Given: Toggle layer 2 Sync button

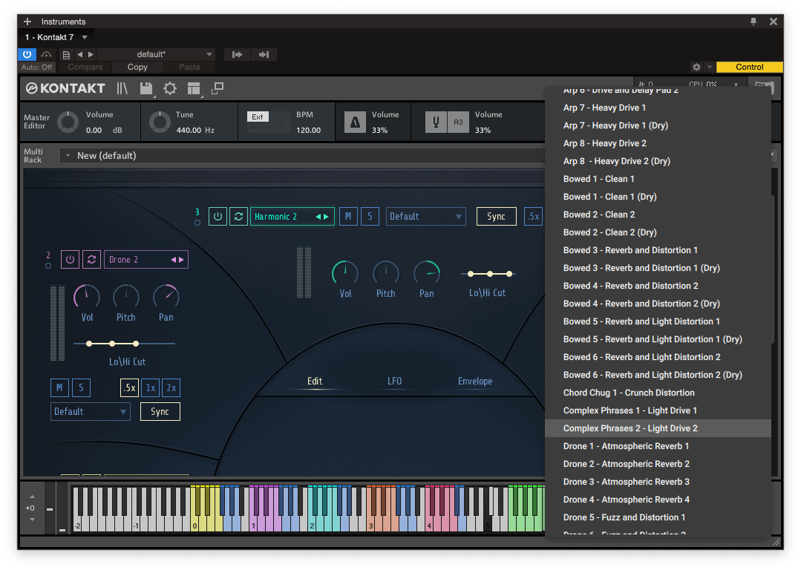Looking at the screenshot, I should click(160, 412).
